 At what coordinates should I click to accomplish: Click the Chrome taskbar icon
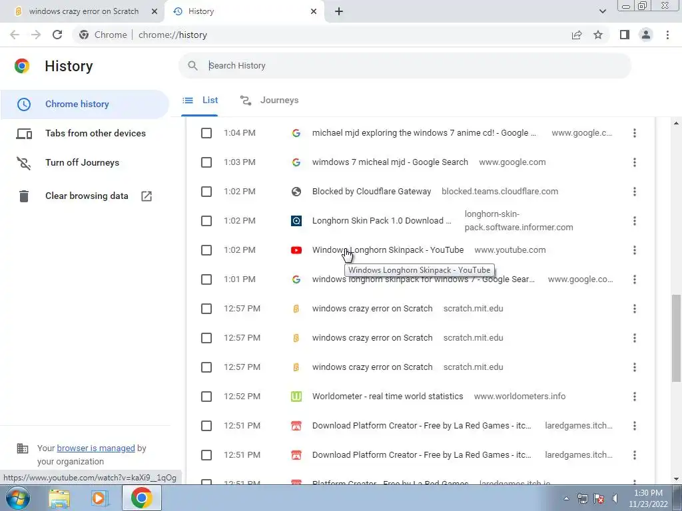141,498
